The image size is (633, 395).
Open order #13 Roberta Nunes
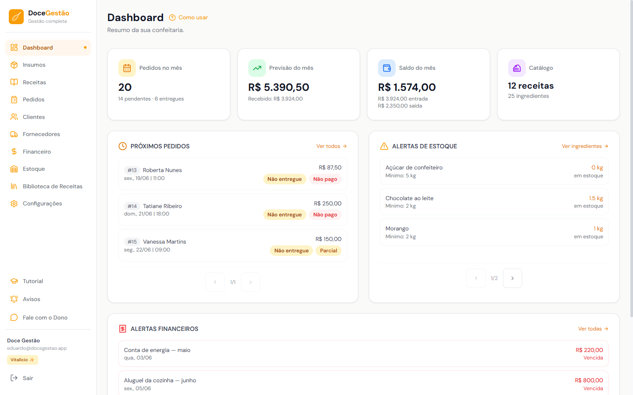click(233, 174)
